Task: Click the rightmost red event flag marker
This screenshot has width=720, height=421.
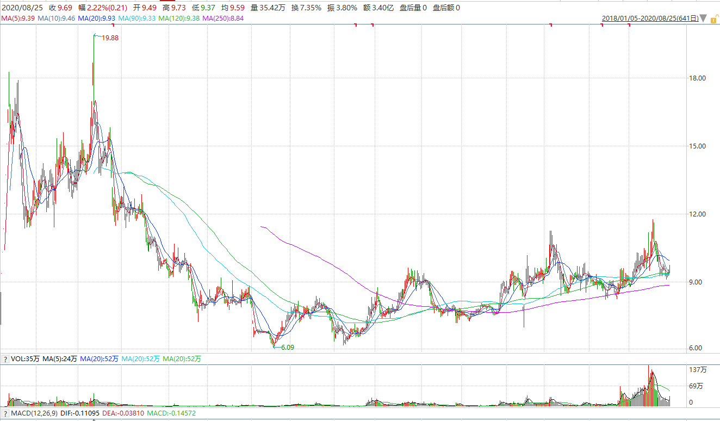Action: pyautogui.click(x=629, y=26)
